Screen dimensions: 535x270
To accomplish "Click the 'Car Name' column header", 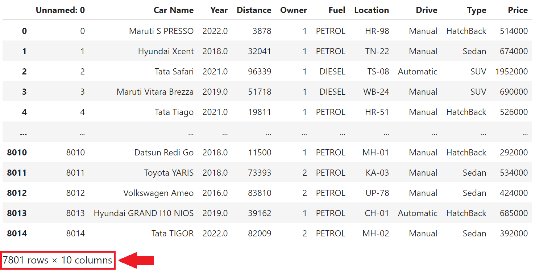I will click(x=174, y=10).
